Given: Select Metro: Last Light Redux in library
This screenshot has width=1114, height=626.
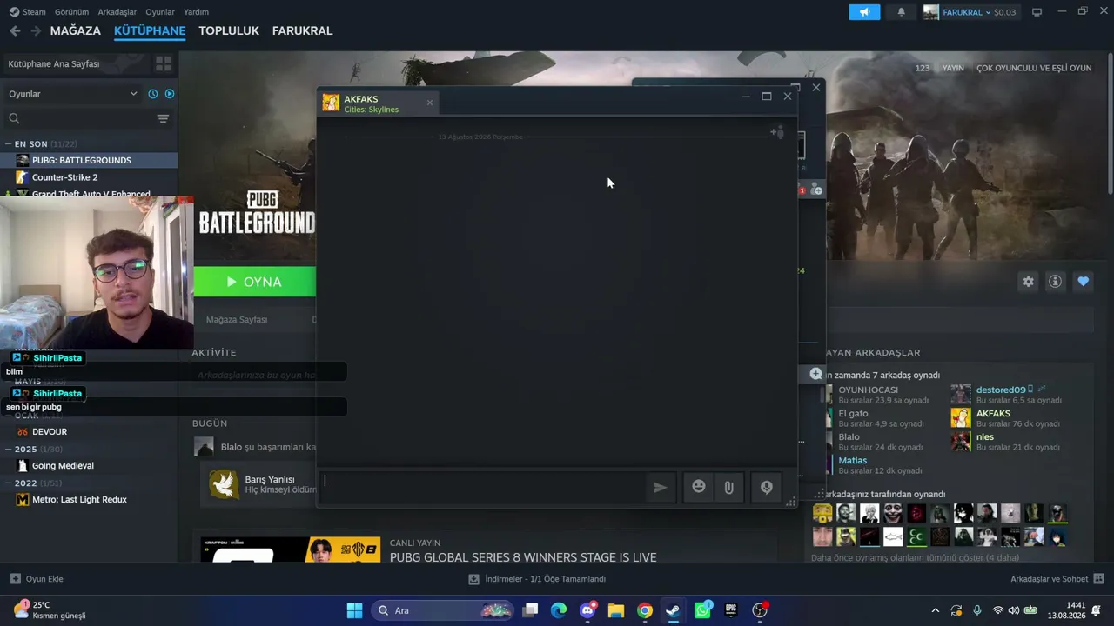Looking at the screenshot, I should coord(89,500).
